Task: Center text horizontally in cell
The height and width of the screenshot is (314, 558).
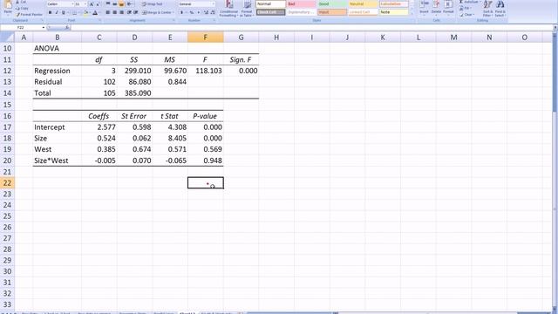Action: (x=114, y=13)
